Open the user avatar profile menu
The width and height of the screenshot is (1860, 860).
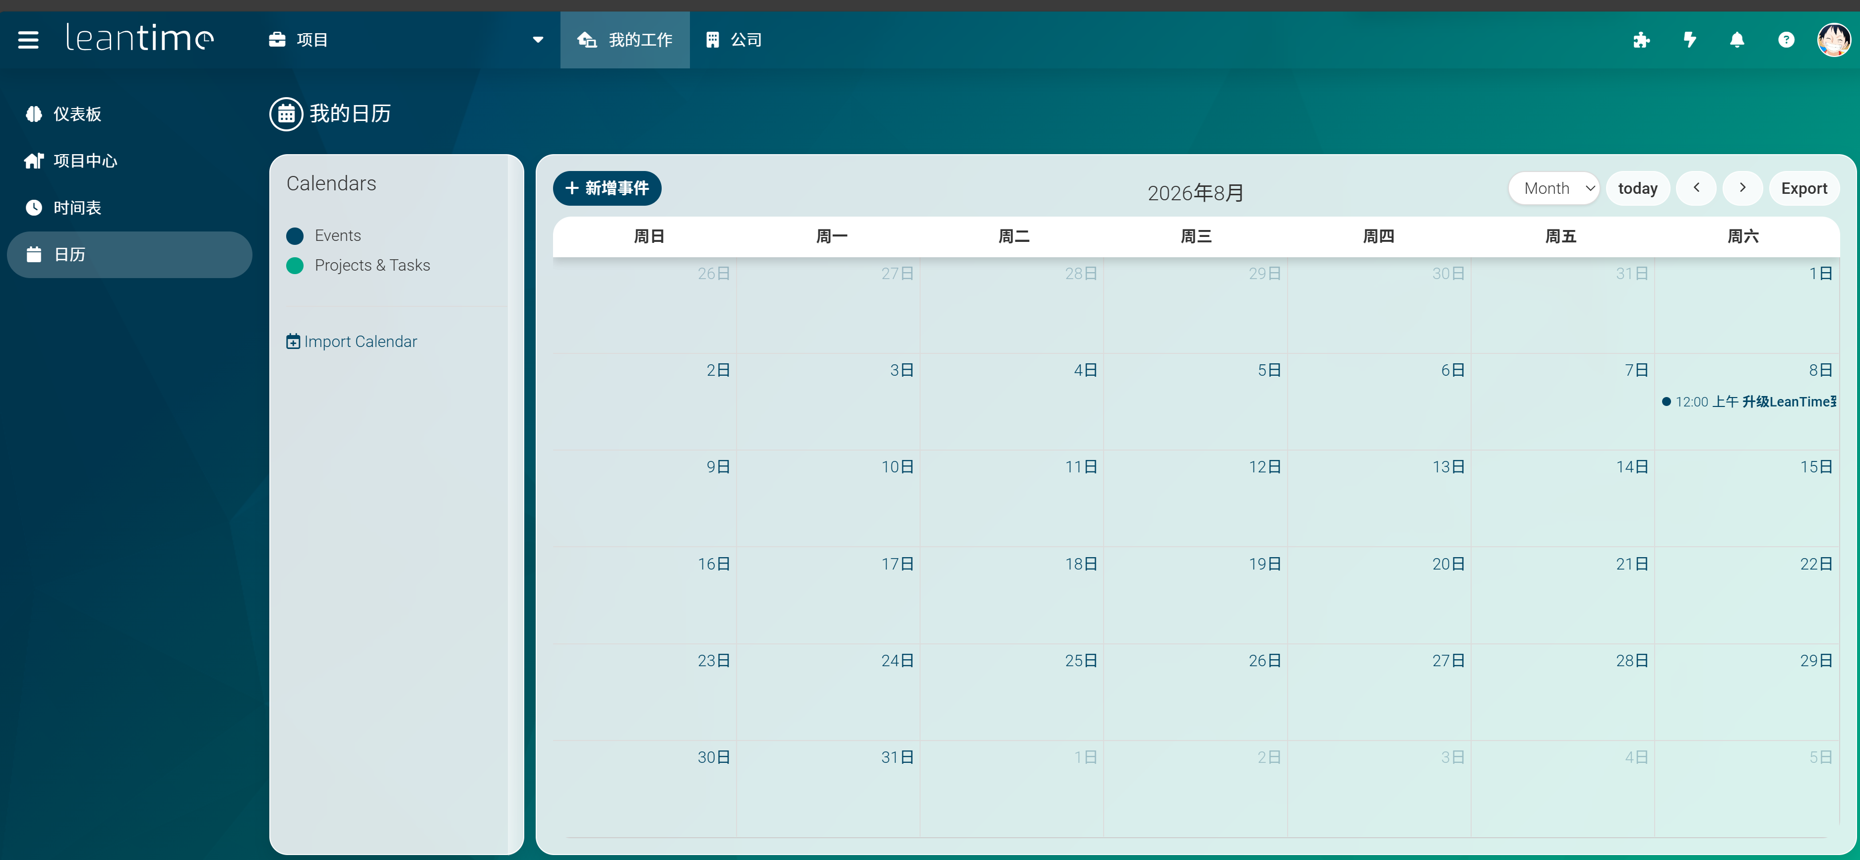1833,40
